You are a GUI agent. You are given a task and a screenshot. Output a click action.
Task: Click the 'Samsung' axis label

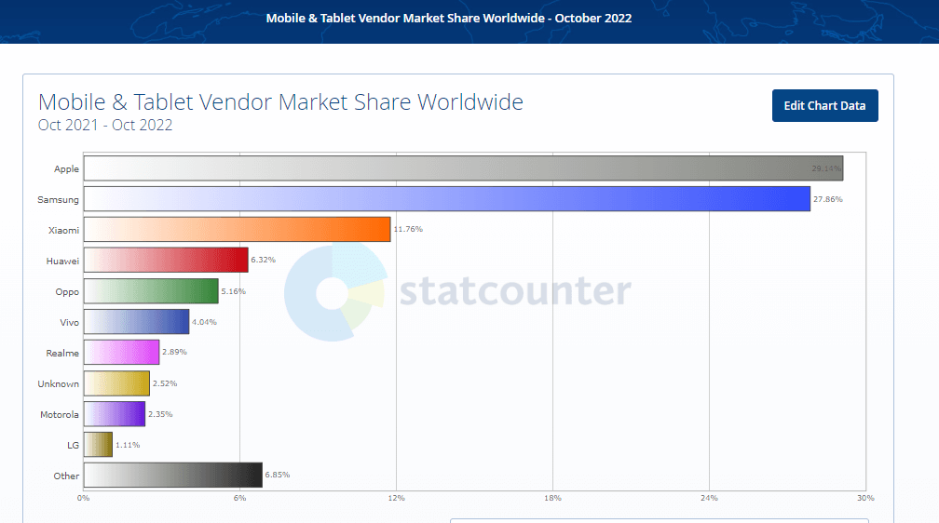(x=58, y=199)
